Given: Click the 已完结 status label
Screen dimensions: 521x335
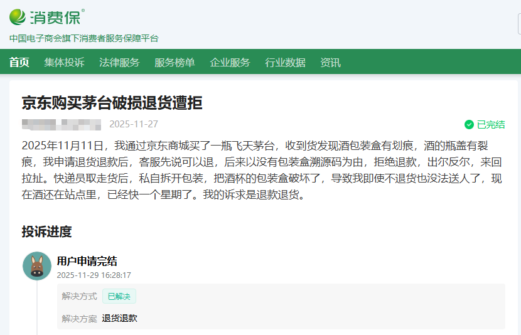Looking at the screenshot, I should (x=491, y=124).
